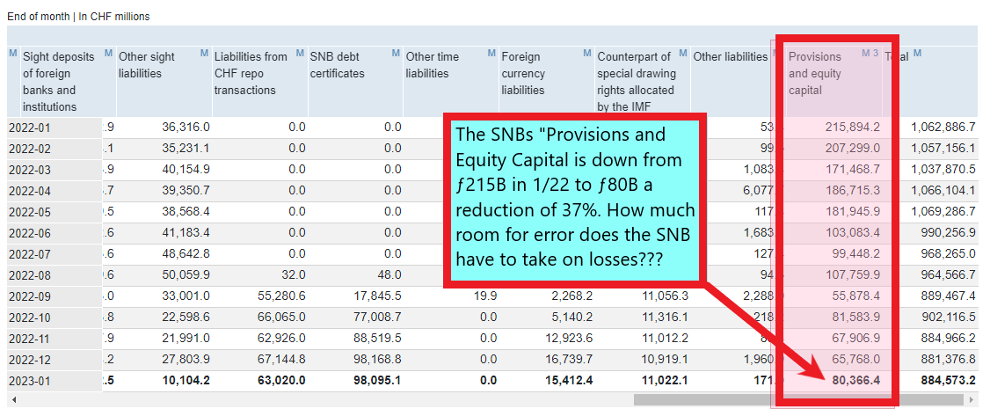The height and width of the screenshot is (409, 990).
Task: Click the 2022-07 row label
Action: click(x=29, y=254)
